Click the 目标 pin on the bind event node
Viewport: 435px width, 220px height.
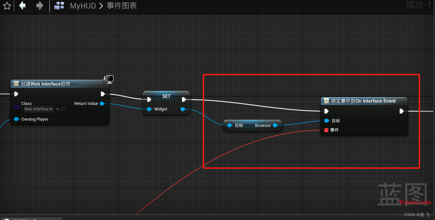pyautogui.click(x=327, y=121)
